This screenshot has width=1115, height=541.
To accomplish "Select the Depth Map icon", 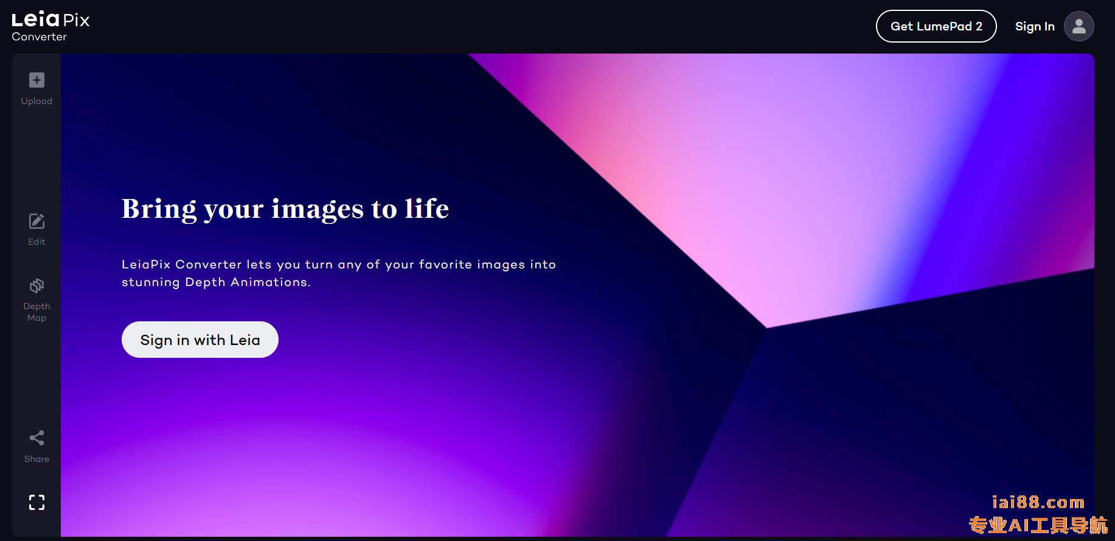I will pyautogui.click(x=36, y=285).
